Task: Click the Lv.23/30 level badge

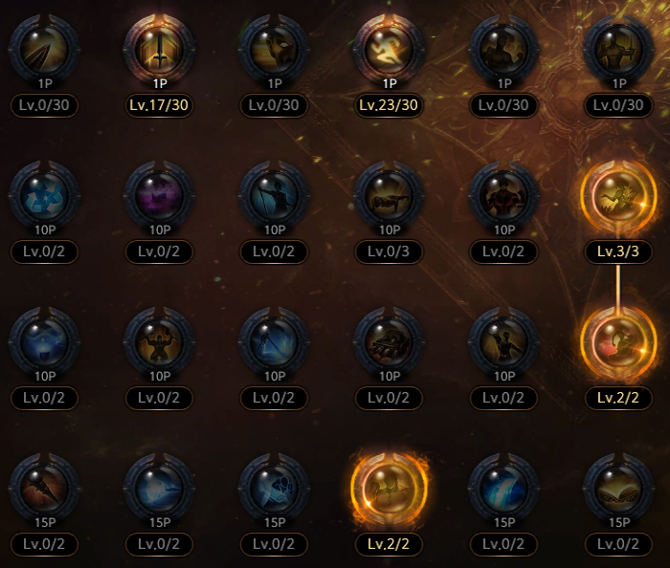Action: point(389,105)
